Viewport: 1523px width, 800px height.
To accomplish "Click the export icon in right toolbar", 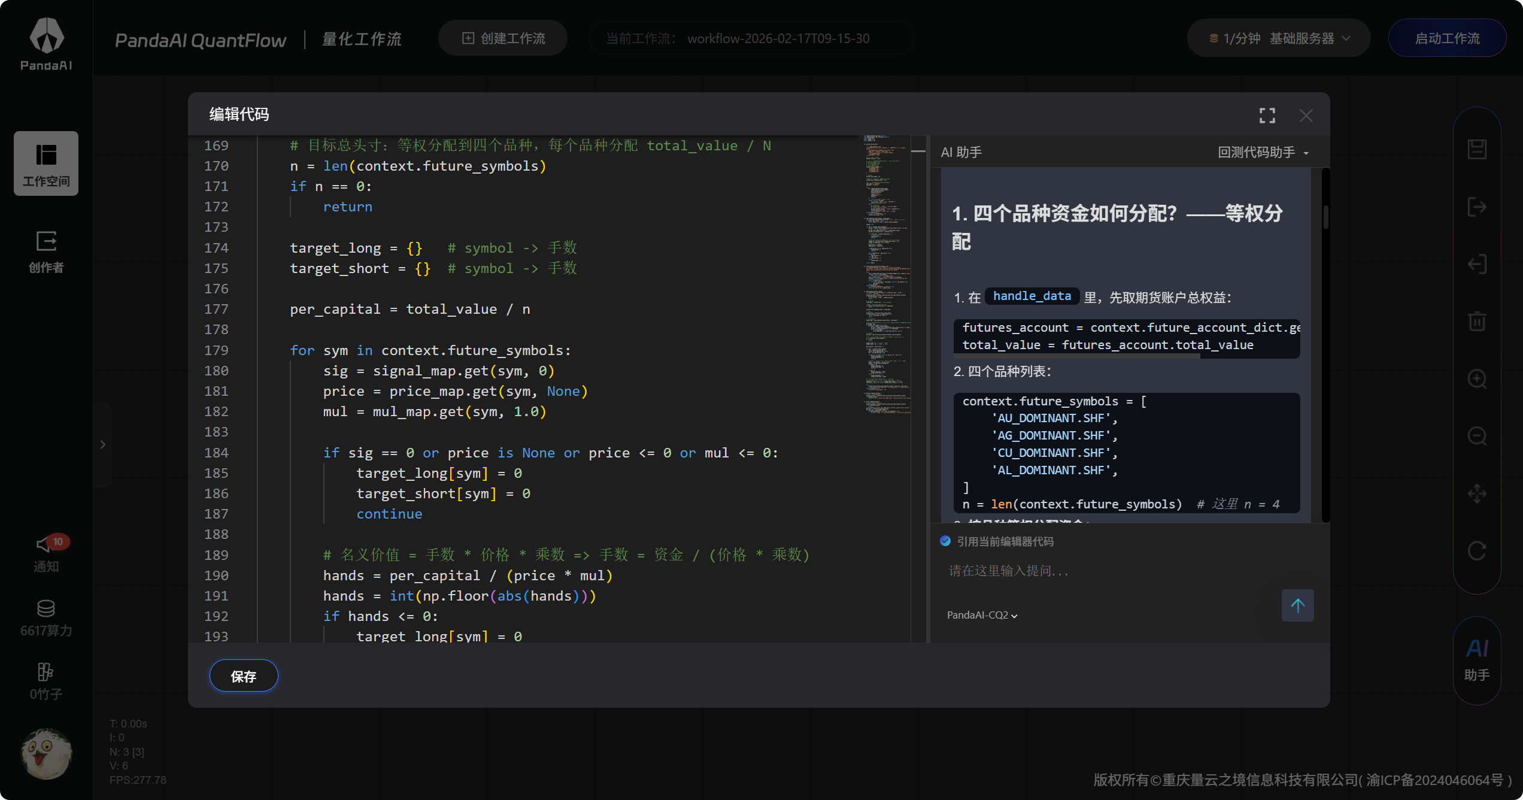I will (1477, 207).
